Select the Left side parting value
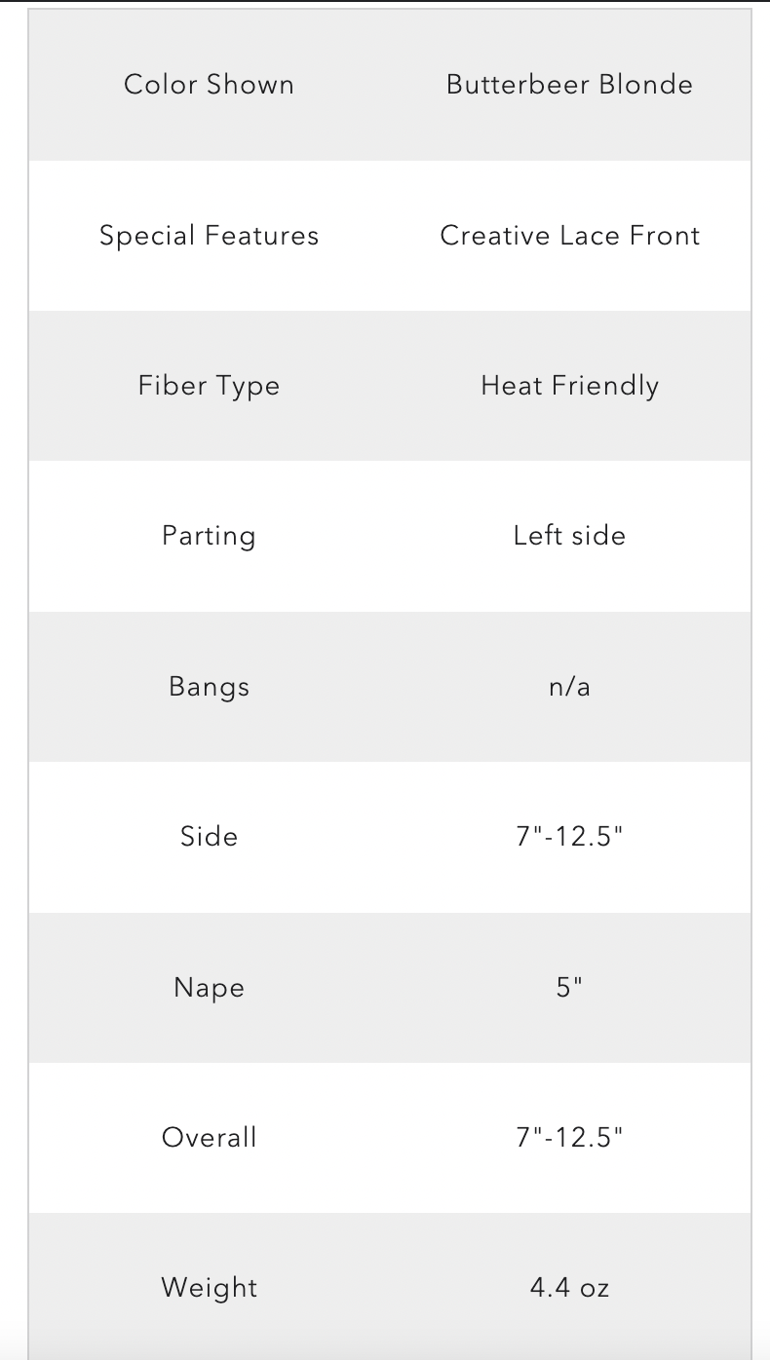The image size is (770, 1360). click(x=569, y=536)
